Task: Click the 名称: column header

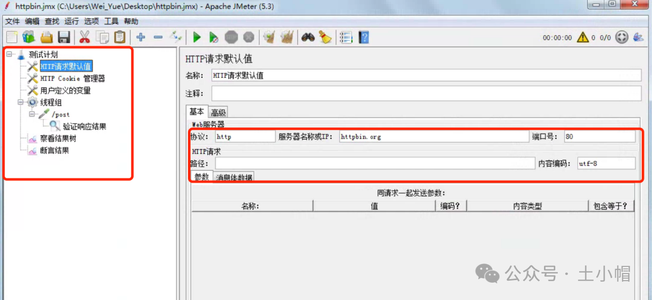Action: point(252,206)
